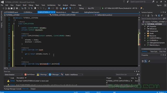167x93 pixels.
Task: Click the Error List search magnifier icon
Action: [138, 75]
